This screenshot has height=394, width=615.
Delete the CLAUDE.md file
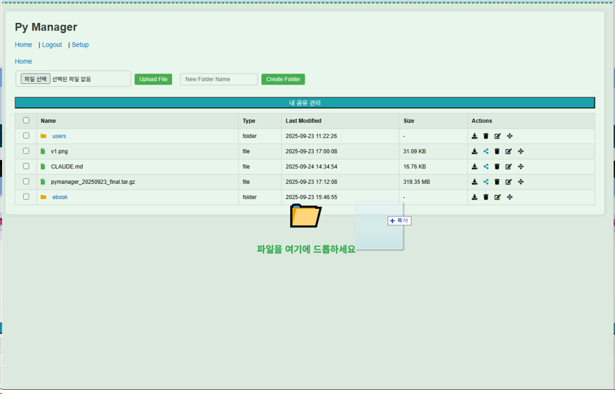[497, 166]
